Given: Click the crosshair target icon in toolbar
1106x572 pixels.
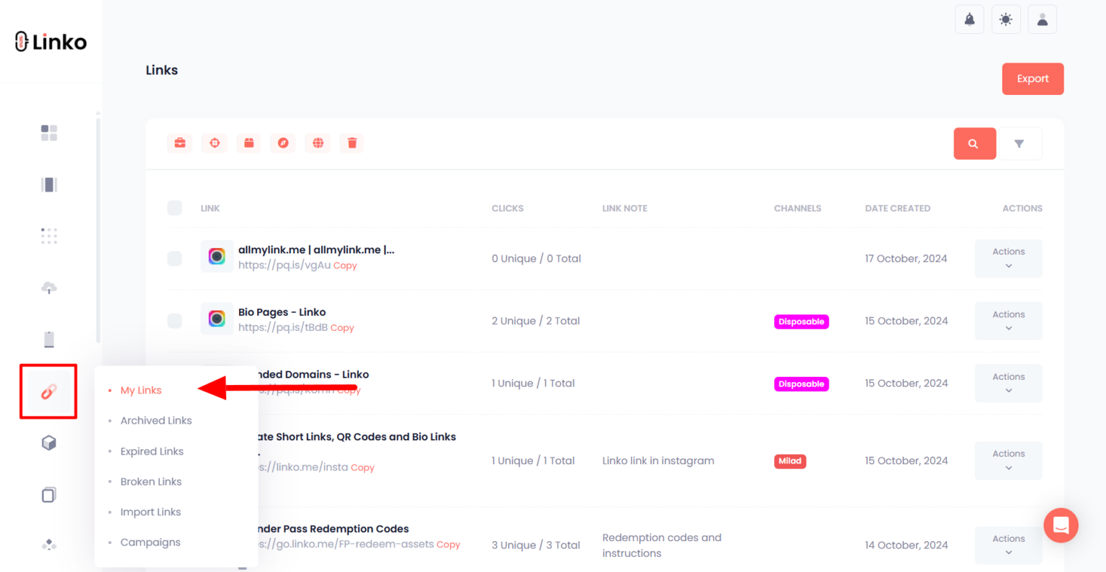Looking at the screenshot, I should pyautogui.click(x=215, y=143).
